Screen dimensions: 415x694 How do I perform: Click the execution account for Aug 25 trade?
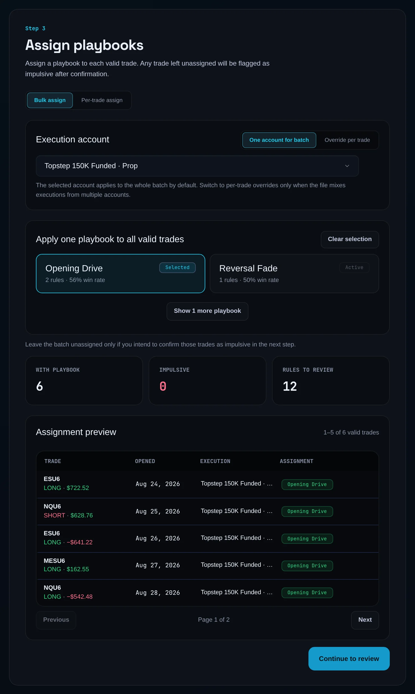pyautogui.click(x=237, y=511)
